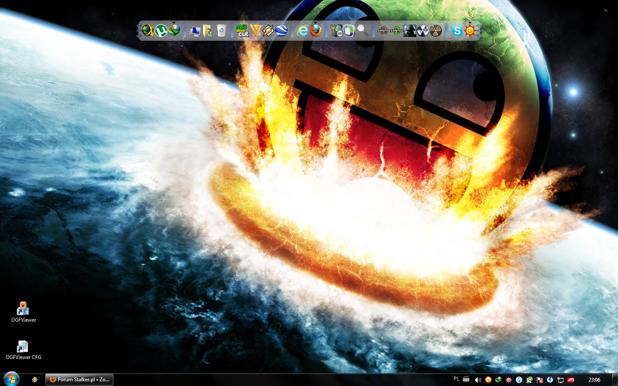Open Action Center flag with red X

click(540, 380)
